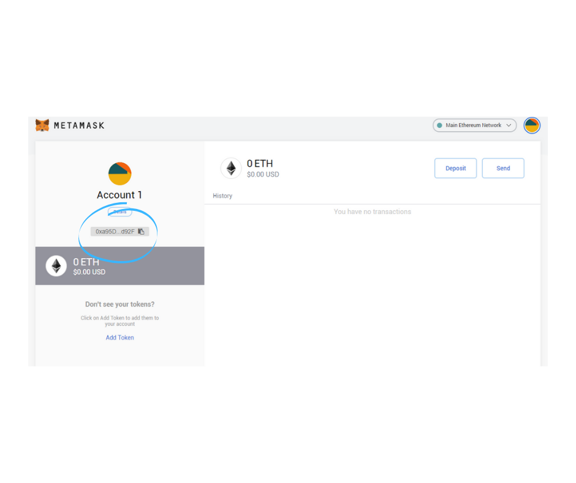Screen dimensions: 576x483
Task: Open account menu via top-right avatar
Action: (531, 125)
